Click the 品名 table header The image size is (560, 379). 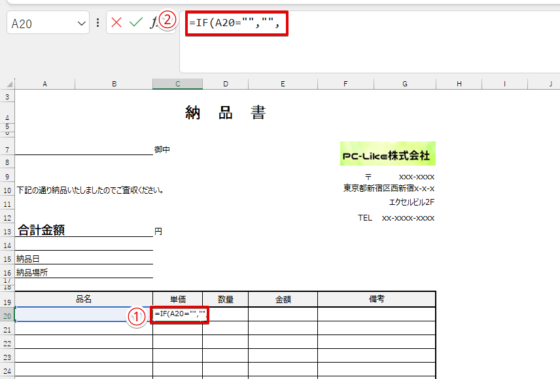click(84, 299)
